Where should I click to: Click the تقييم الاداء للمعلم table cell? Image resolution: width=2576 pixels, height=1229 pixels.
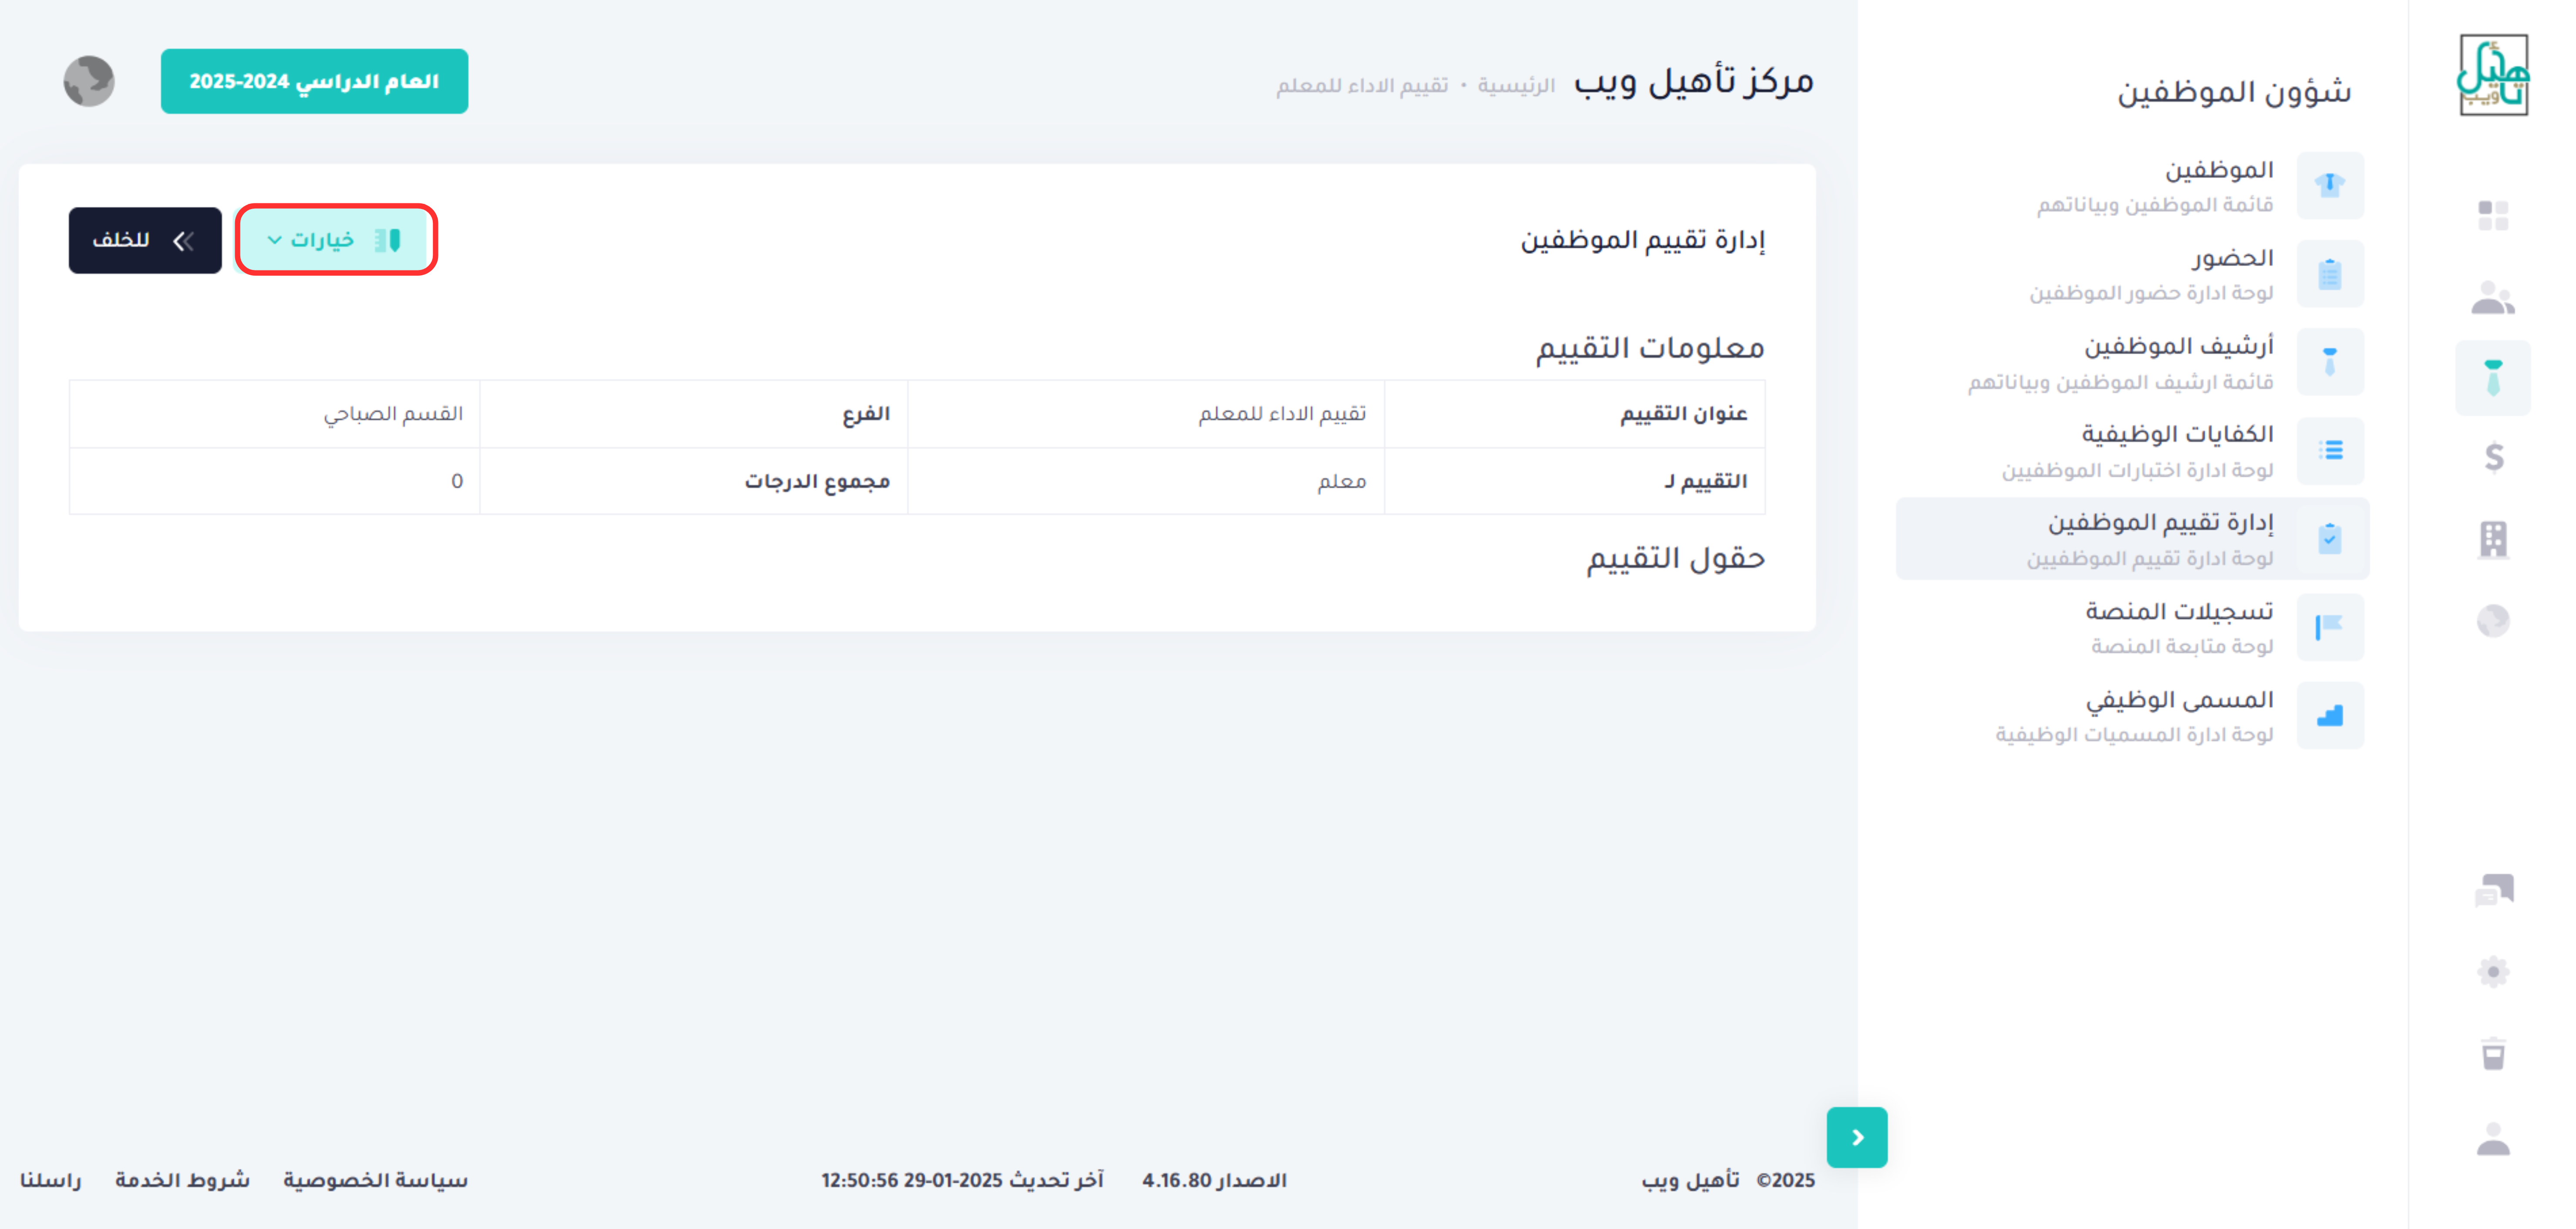(x=1146, y=414)
